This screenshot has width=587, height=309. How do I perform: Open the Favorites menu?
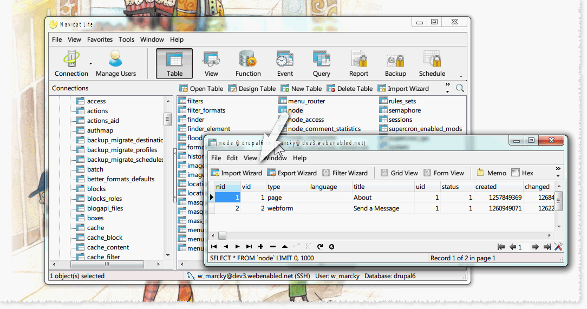click(100, 40)
